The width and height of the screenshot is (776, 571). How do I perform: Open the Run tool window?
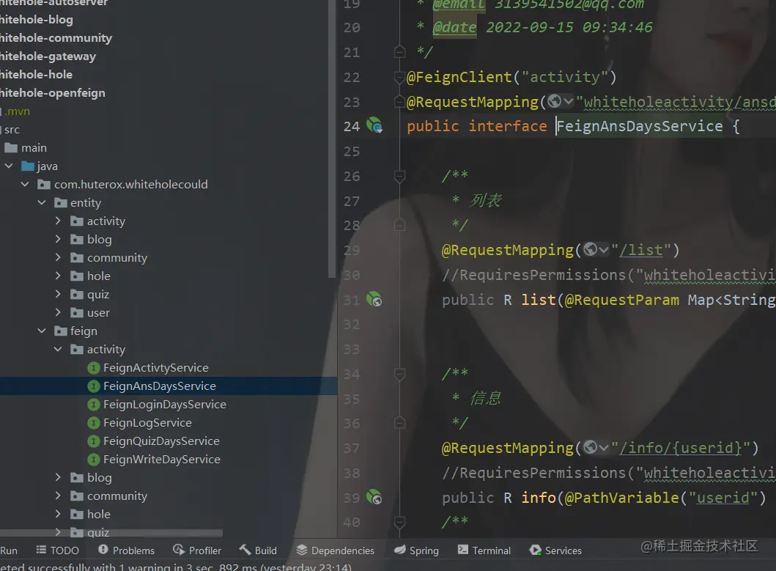(x=8, y=550)
